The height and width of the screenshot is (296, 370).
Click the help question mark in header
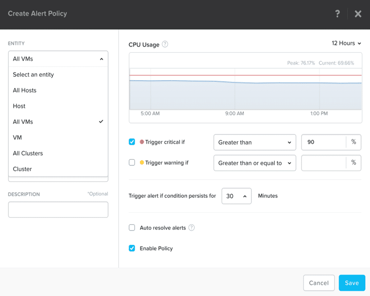pyautogui.click(x=337, y=14)
